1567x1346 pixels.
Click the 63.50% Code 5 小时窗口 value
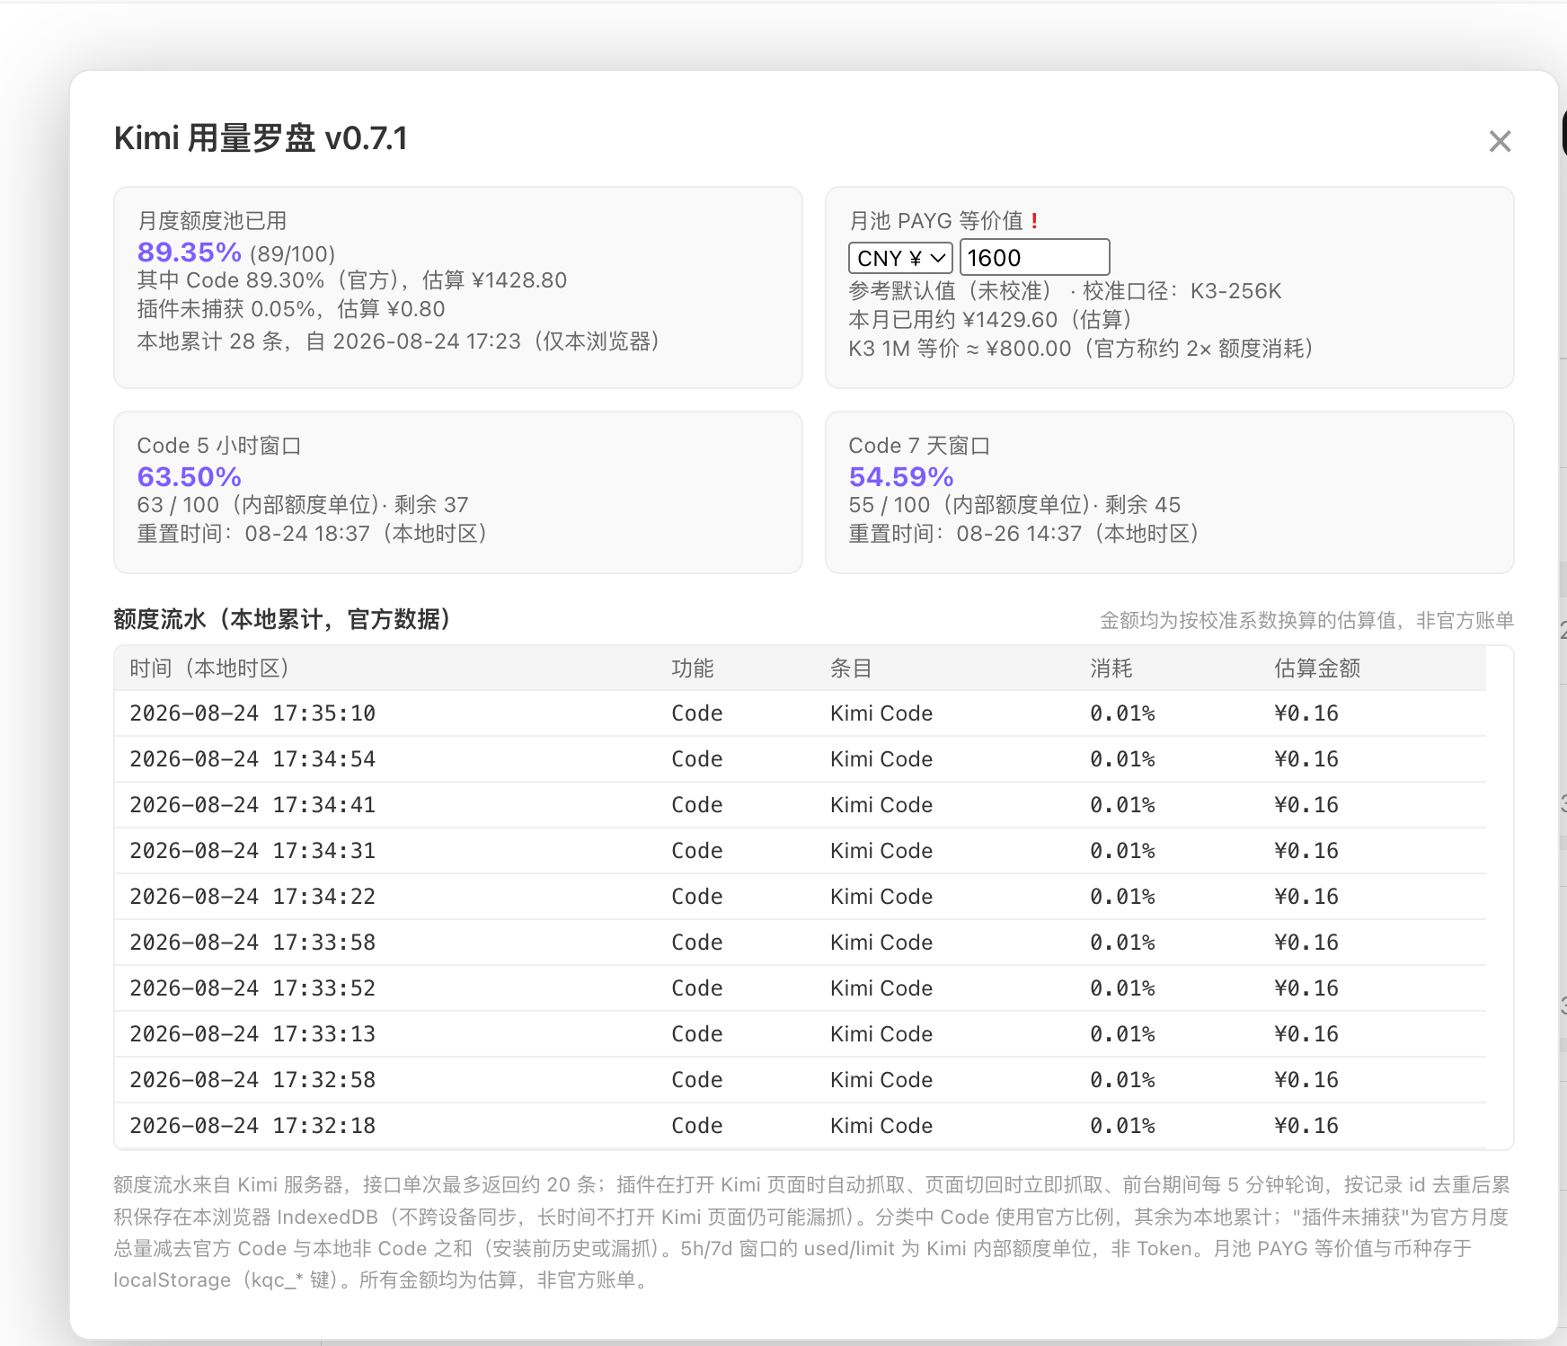click(190, 477)
